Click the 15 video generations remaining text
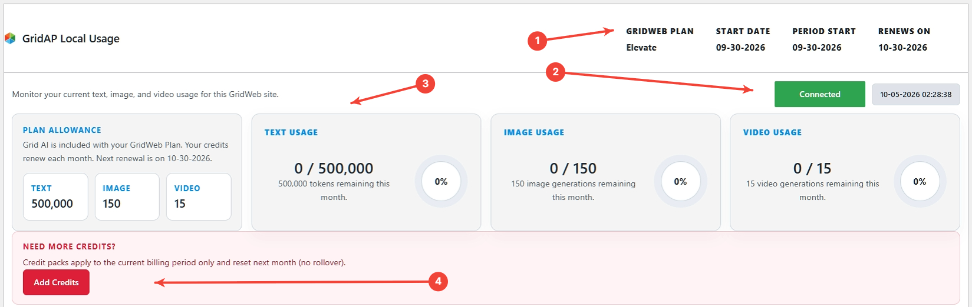Image resolution: width=972 pixels, height=307 pixels. (x=812, y=191)
